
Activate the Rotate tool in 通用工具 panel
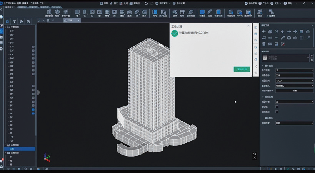point(277,32)
